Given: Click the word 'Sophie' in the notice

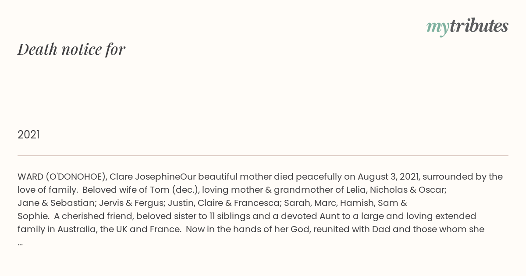Looking at the screenshot, I should pyautogui.click(x=32, y=216).
